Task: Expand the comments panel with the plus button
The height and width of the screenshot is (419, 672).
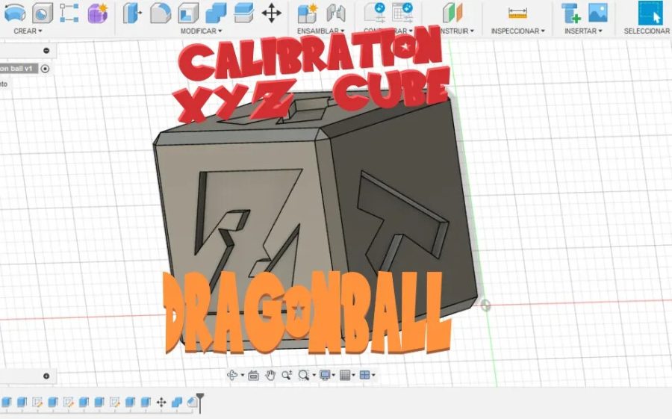Action: (x=46, y=376)
